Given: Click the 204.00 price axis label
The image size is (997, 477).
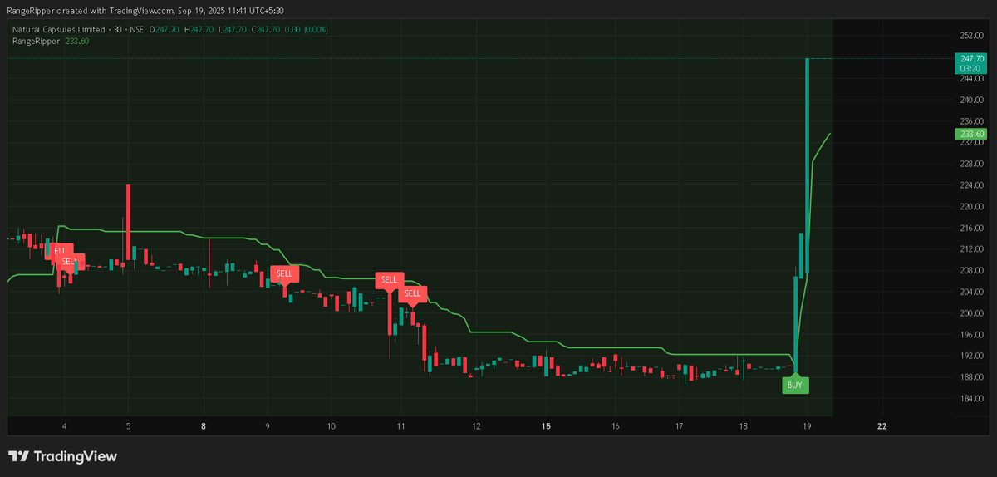Looking at the screenshot, I should [x=972, y=292].
